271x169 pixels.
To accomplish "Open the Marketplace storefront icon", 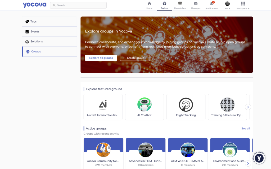I will [180, 3].
